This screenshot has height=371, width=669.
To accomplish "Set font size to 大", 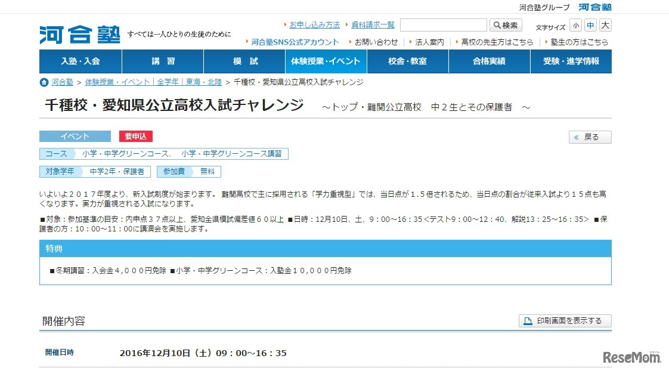I will tap(605, 25).
